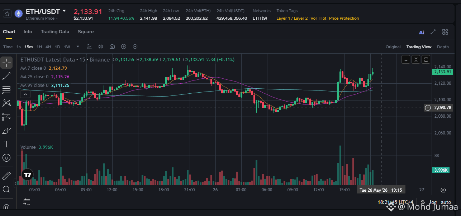Change candlestick chart style icon
The height and width of the screenshot is (216, 461).
point(101,46)
